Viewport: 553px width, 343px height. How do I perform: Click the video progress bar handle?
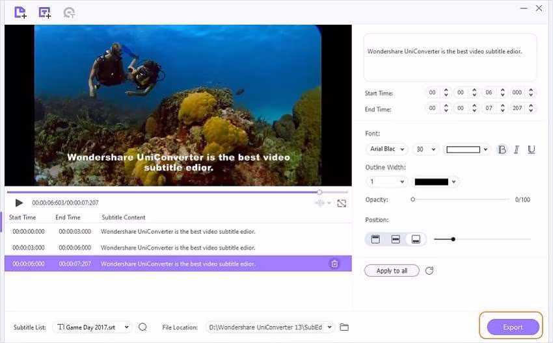(x=319, y=192)
